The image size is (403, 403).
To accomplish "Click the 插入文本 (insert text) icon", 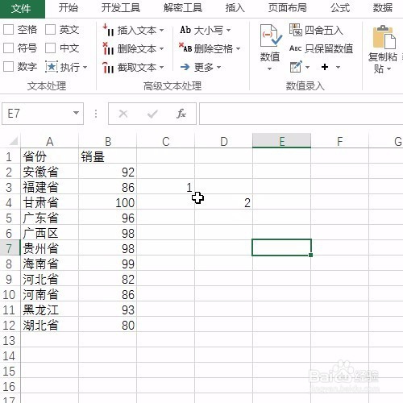I will tap(108, 30).
